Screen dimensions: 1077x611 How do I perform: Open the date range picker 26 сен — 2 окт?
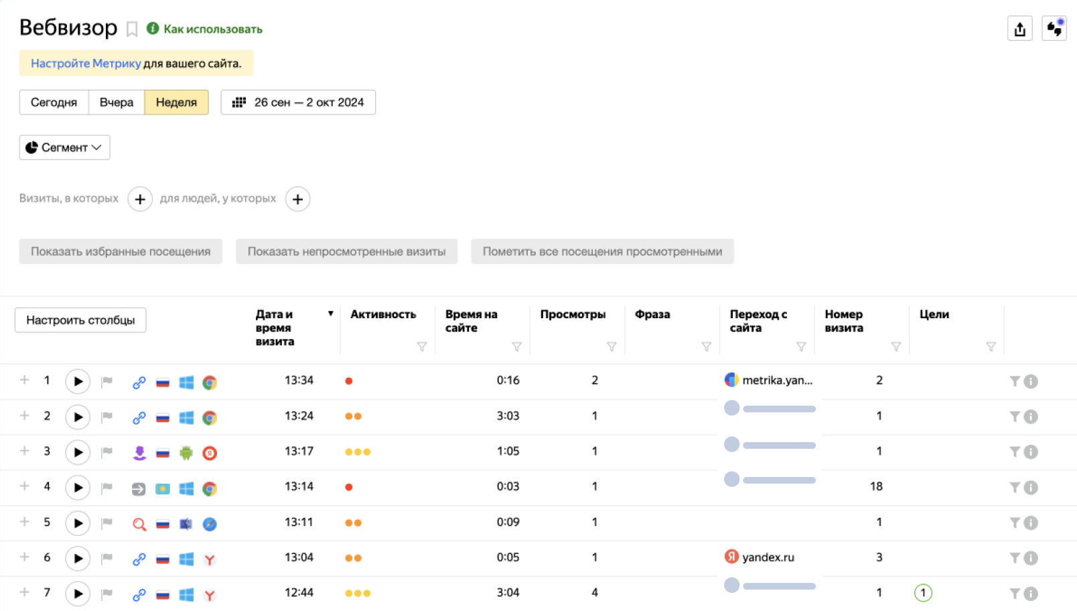(298, 103)
